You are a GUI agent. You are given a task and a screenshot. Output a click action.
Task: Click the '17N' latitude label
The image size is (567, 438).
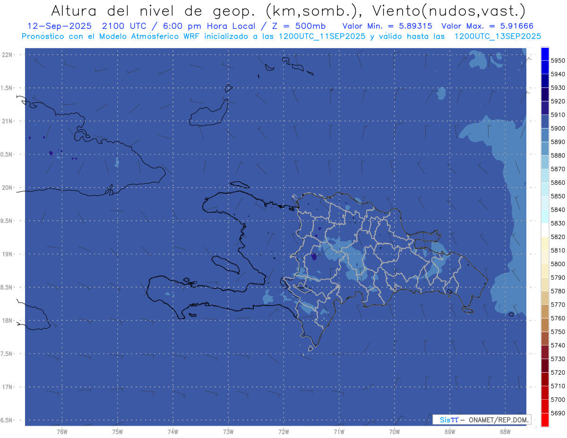tap(8, 387)
